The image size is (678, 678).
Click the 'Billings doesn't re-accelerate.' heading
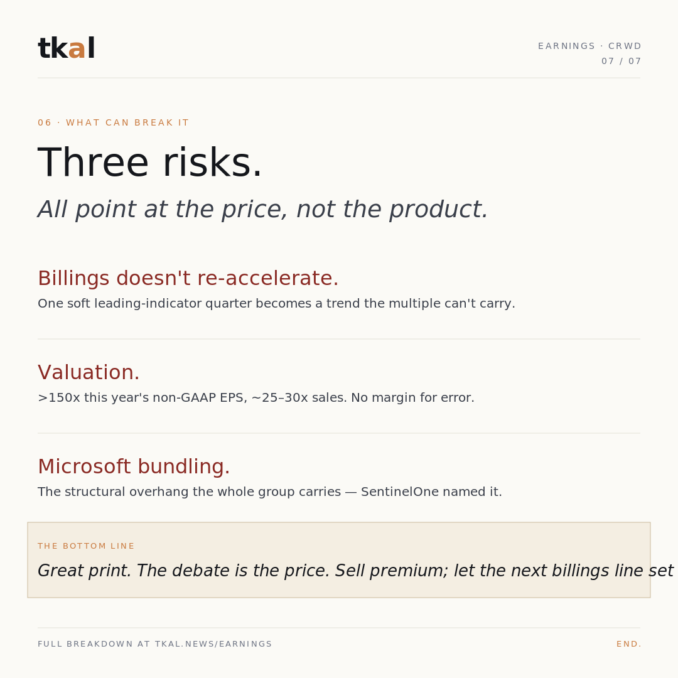pyautogui.click(x=188, y=278)
